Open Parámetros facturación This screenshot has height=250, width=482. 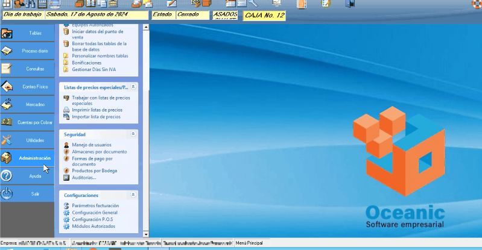point(95,206)
